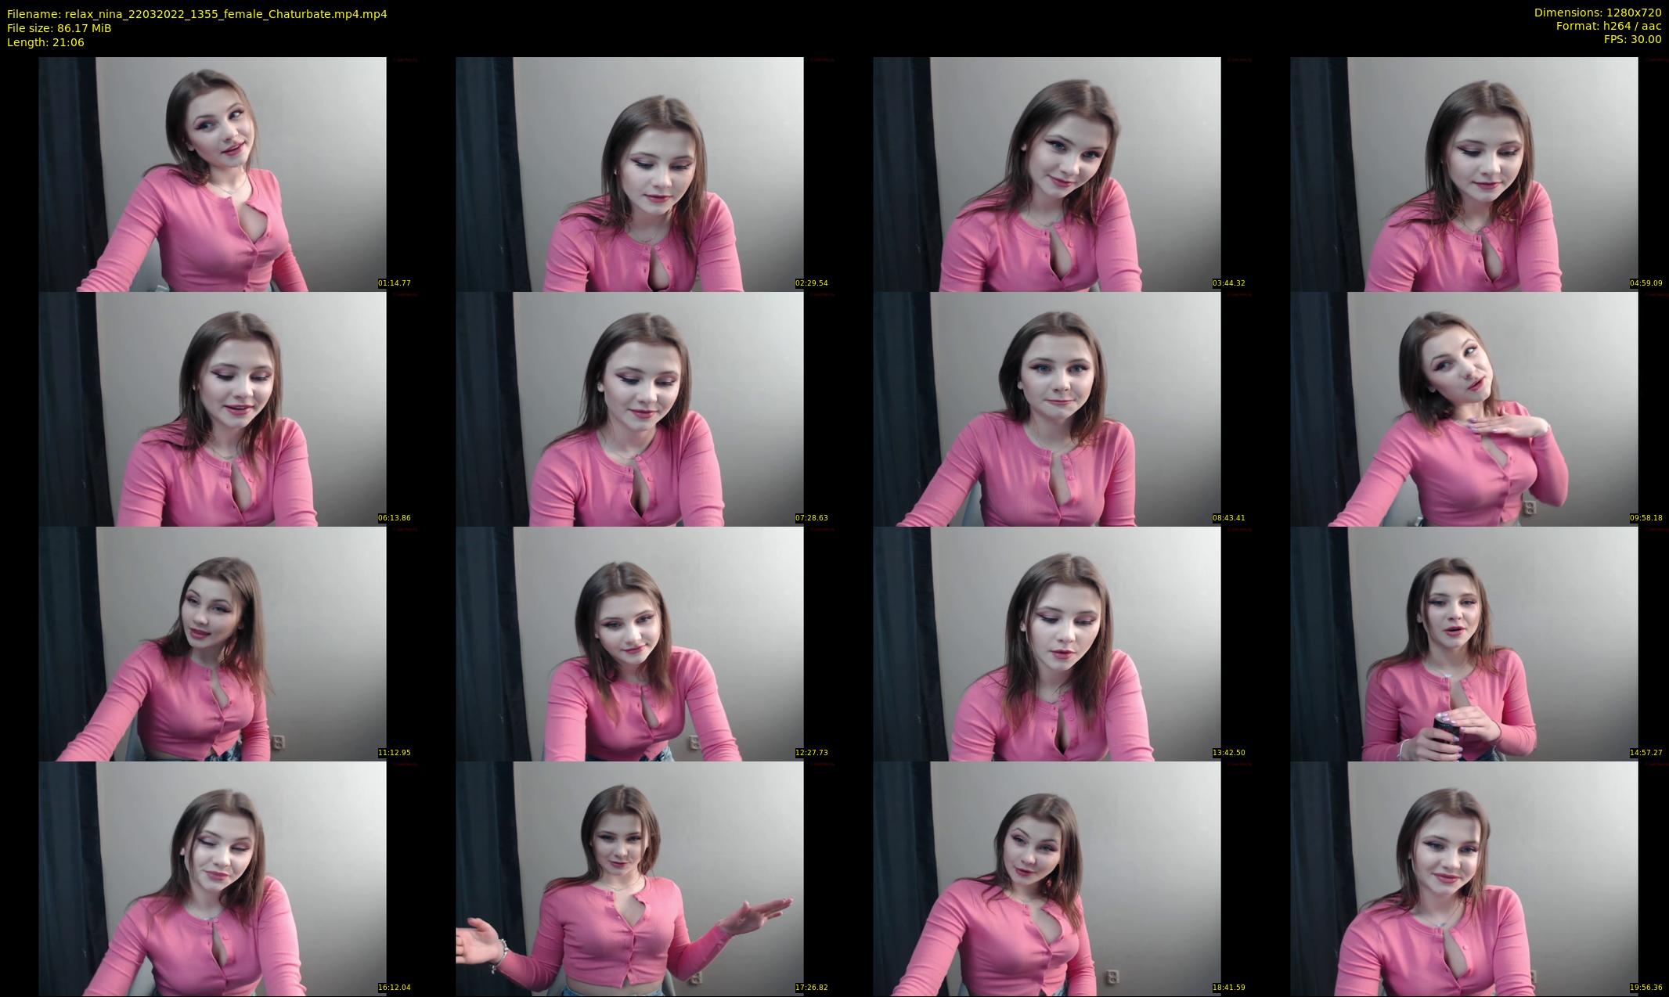Select the frame with hand on chest at 09:58.18

coord(1464,409)
